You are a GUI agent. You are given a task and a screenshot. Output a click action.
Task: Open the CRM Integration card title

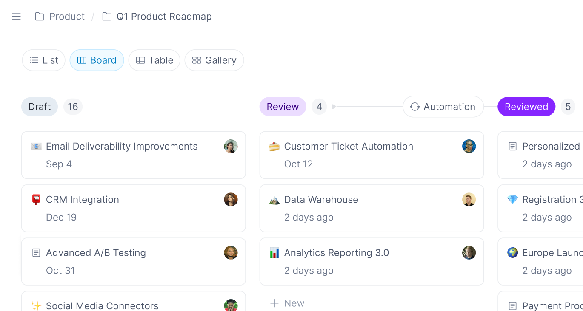click(83, 200)
